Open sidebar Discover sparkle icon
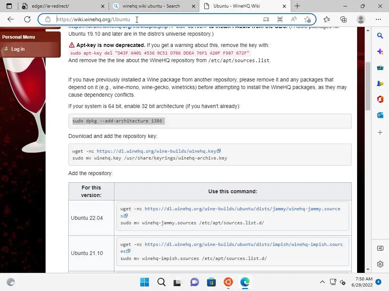Viewport: 389px width, 291px height. (380, 52)
